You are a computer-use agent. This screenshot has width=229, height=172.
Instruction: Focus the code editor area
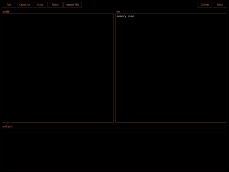pyautogui.click(x=58, y=68)
